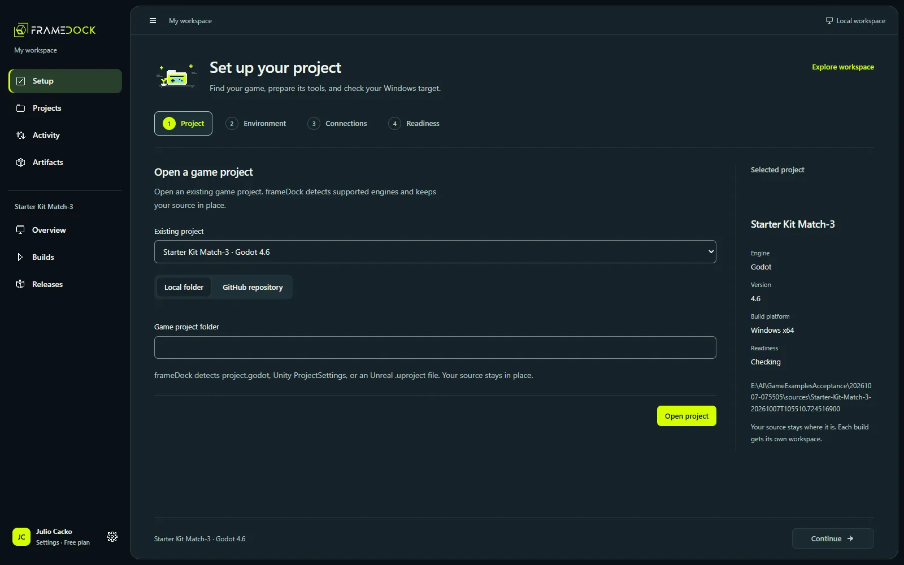904x565 pixels.
Task: Go to the Readiness step
Action: (x=414, y=123)
